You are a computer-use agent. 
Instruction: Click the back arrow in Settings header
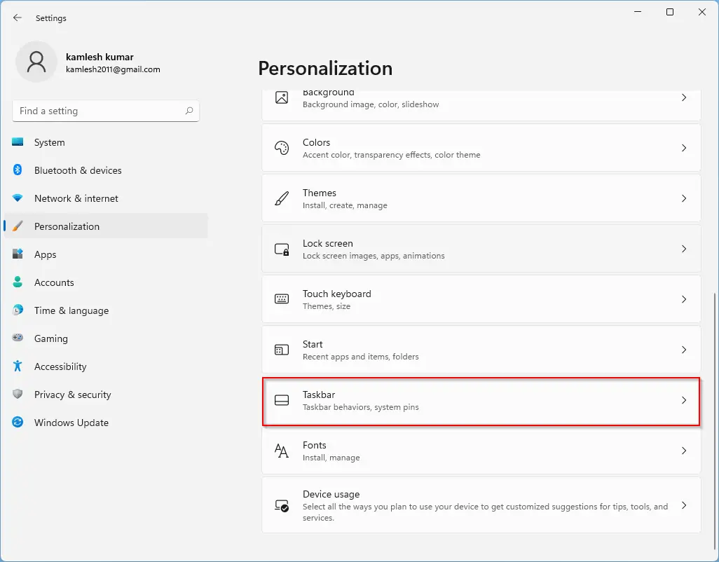coord(18,18)
